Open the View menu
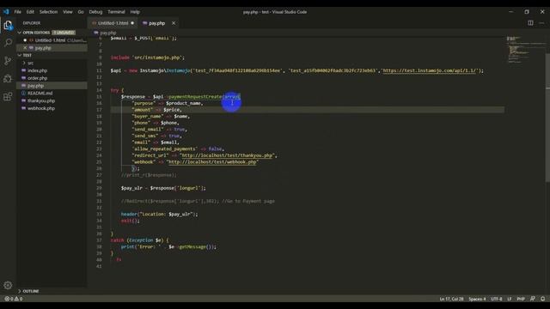Screen dimensions: 550x309 coord(67,12)
